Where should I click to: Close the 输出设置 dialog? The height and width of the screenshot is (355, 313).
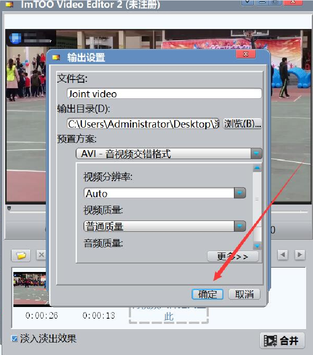(x=246, y=54)
